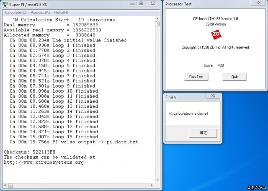Open the Help(H) menu
The width and height of the screenshot is (268, 191).
[x=61, y=13]
